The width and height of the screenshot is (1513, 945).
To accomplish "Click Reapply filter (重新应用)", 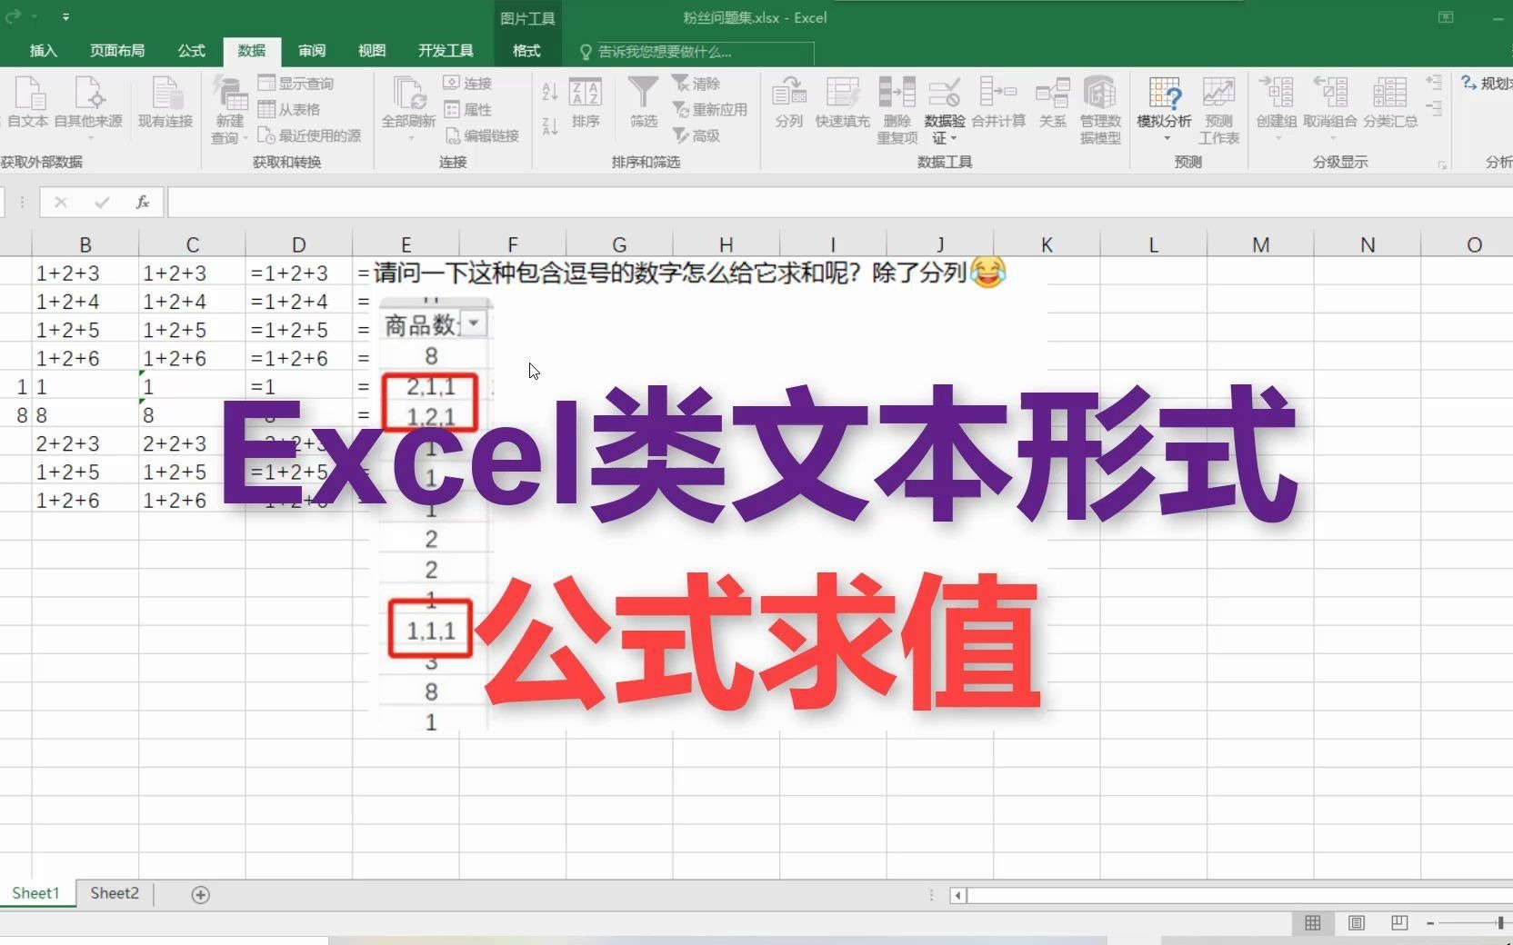I will tap(710, 109).
